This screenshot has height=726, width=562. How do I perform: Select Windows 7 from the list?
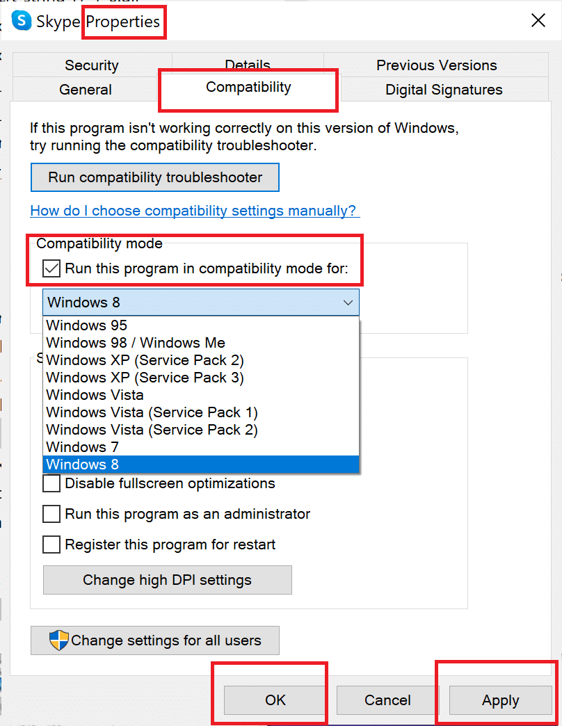click(82, 447)
